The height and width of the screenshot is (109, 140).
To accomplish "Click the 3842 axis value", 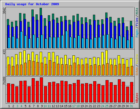I will tap(4, 11).
